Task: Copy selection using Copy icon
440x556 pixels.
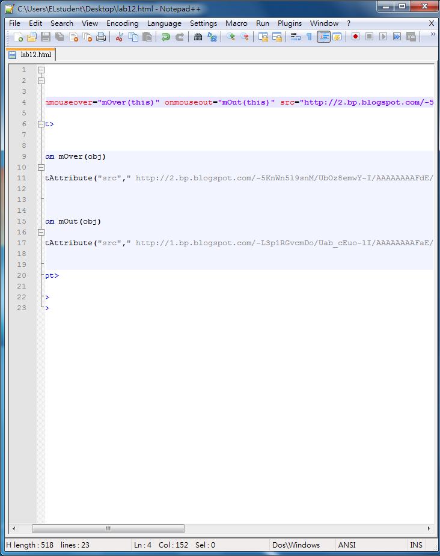Action: (x=133, y=37)
